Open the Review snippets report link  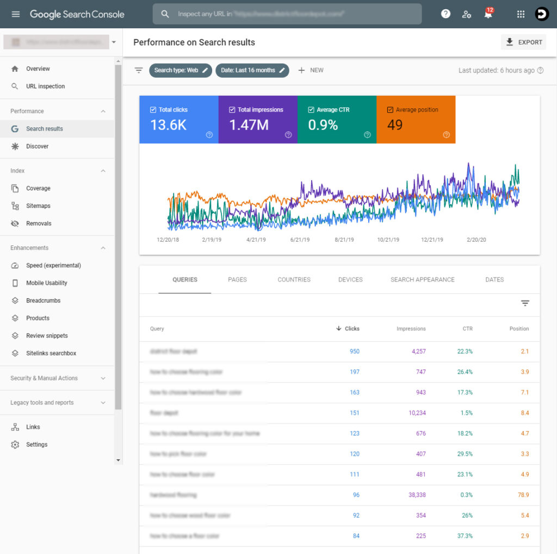click(x=47, y=336)
